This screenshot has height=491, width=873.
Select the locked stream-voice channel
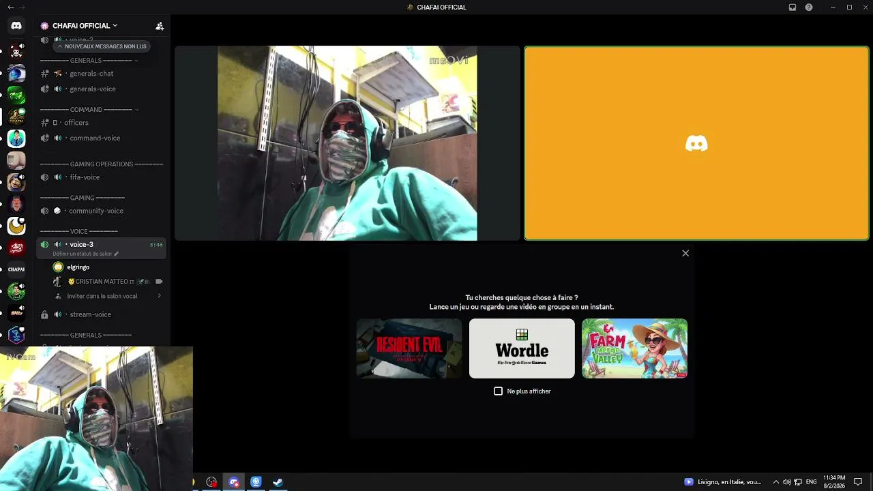click(x=101, y=315)
